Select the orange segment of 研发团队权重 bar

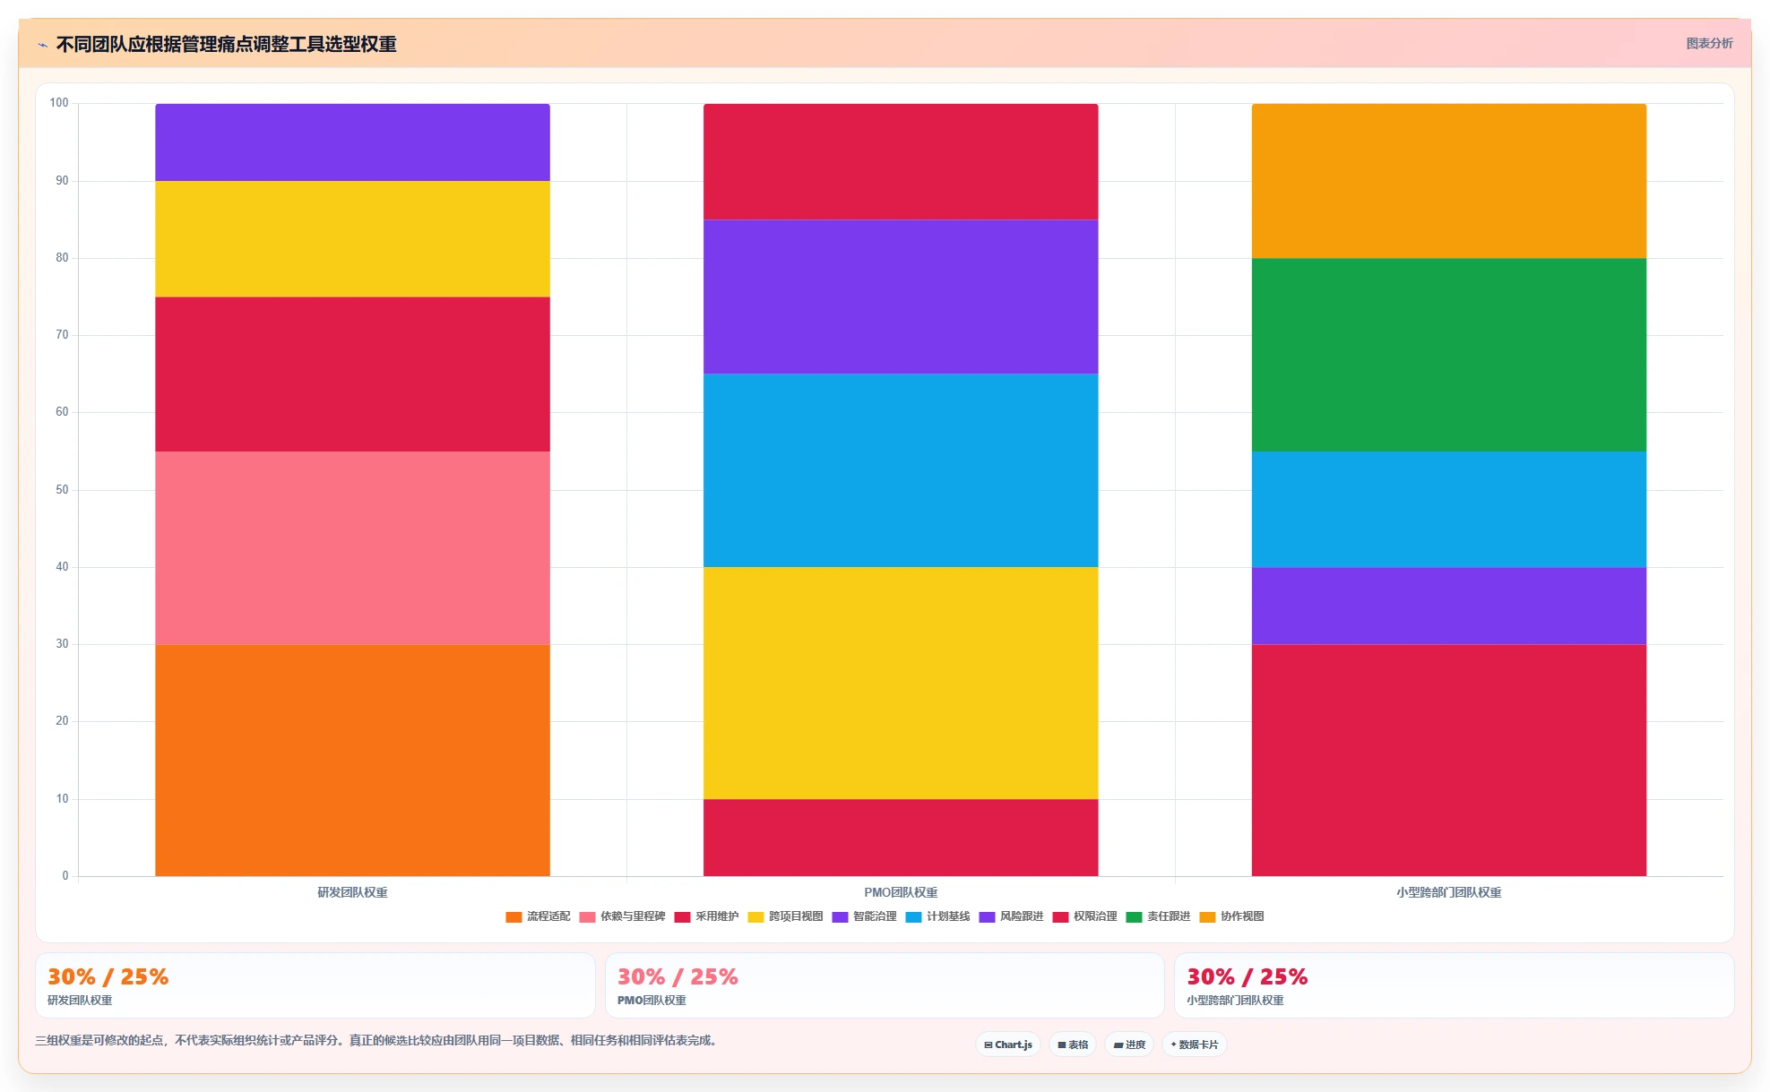(352, 761)
